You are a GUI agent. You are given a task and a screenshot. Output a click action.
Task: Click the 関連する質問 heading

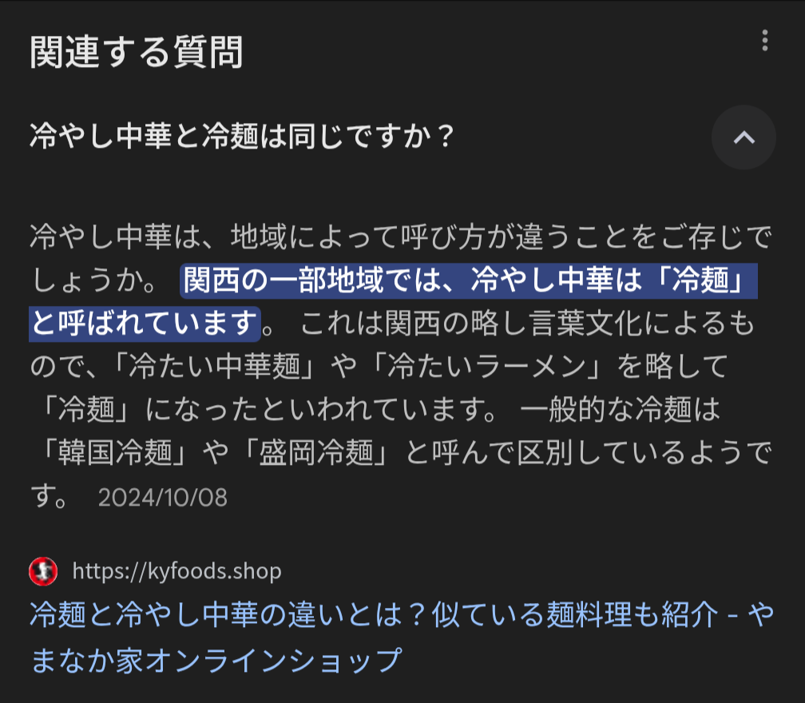click(x=137, y=52)
